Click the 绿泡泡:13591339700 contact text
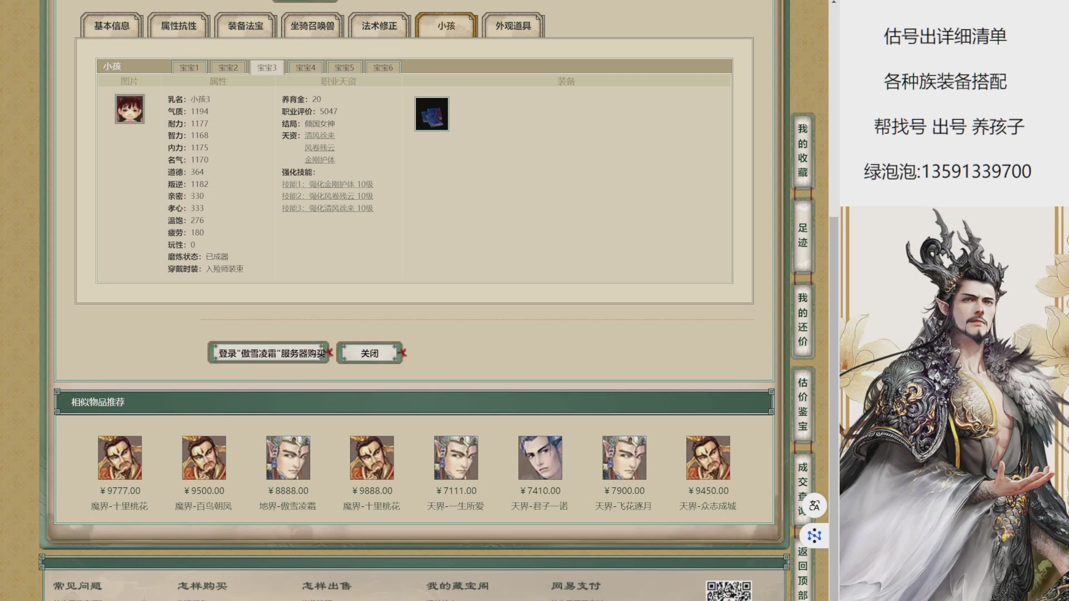This screenshot has height=601, width=1069. [947, 171]
